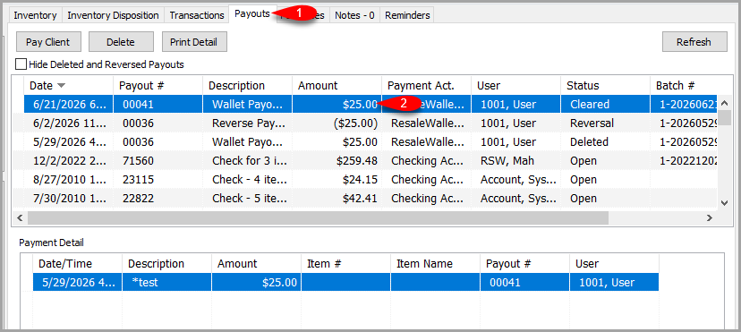Click the $259.48 amount cell
Viewport: 741px width, 332px height.
pyautogui.click(x=337, y=160)
